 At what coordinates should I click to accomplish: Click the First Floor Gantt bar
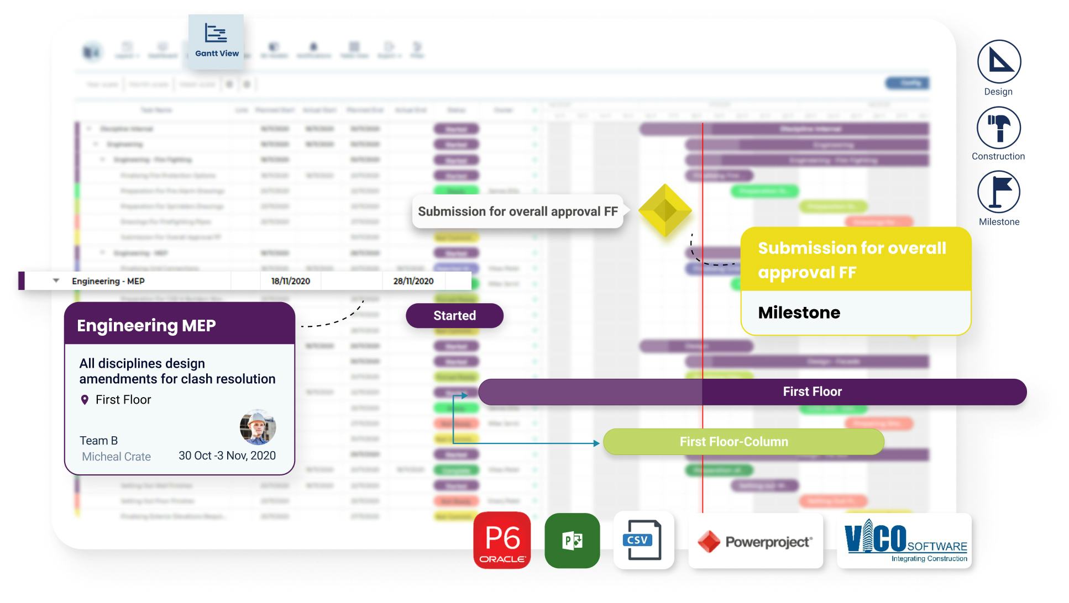pyautogui.click(x=752, y=392)
